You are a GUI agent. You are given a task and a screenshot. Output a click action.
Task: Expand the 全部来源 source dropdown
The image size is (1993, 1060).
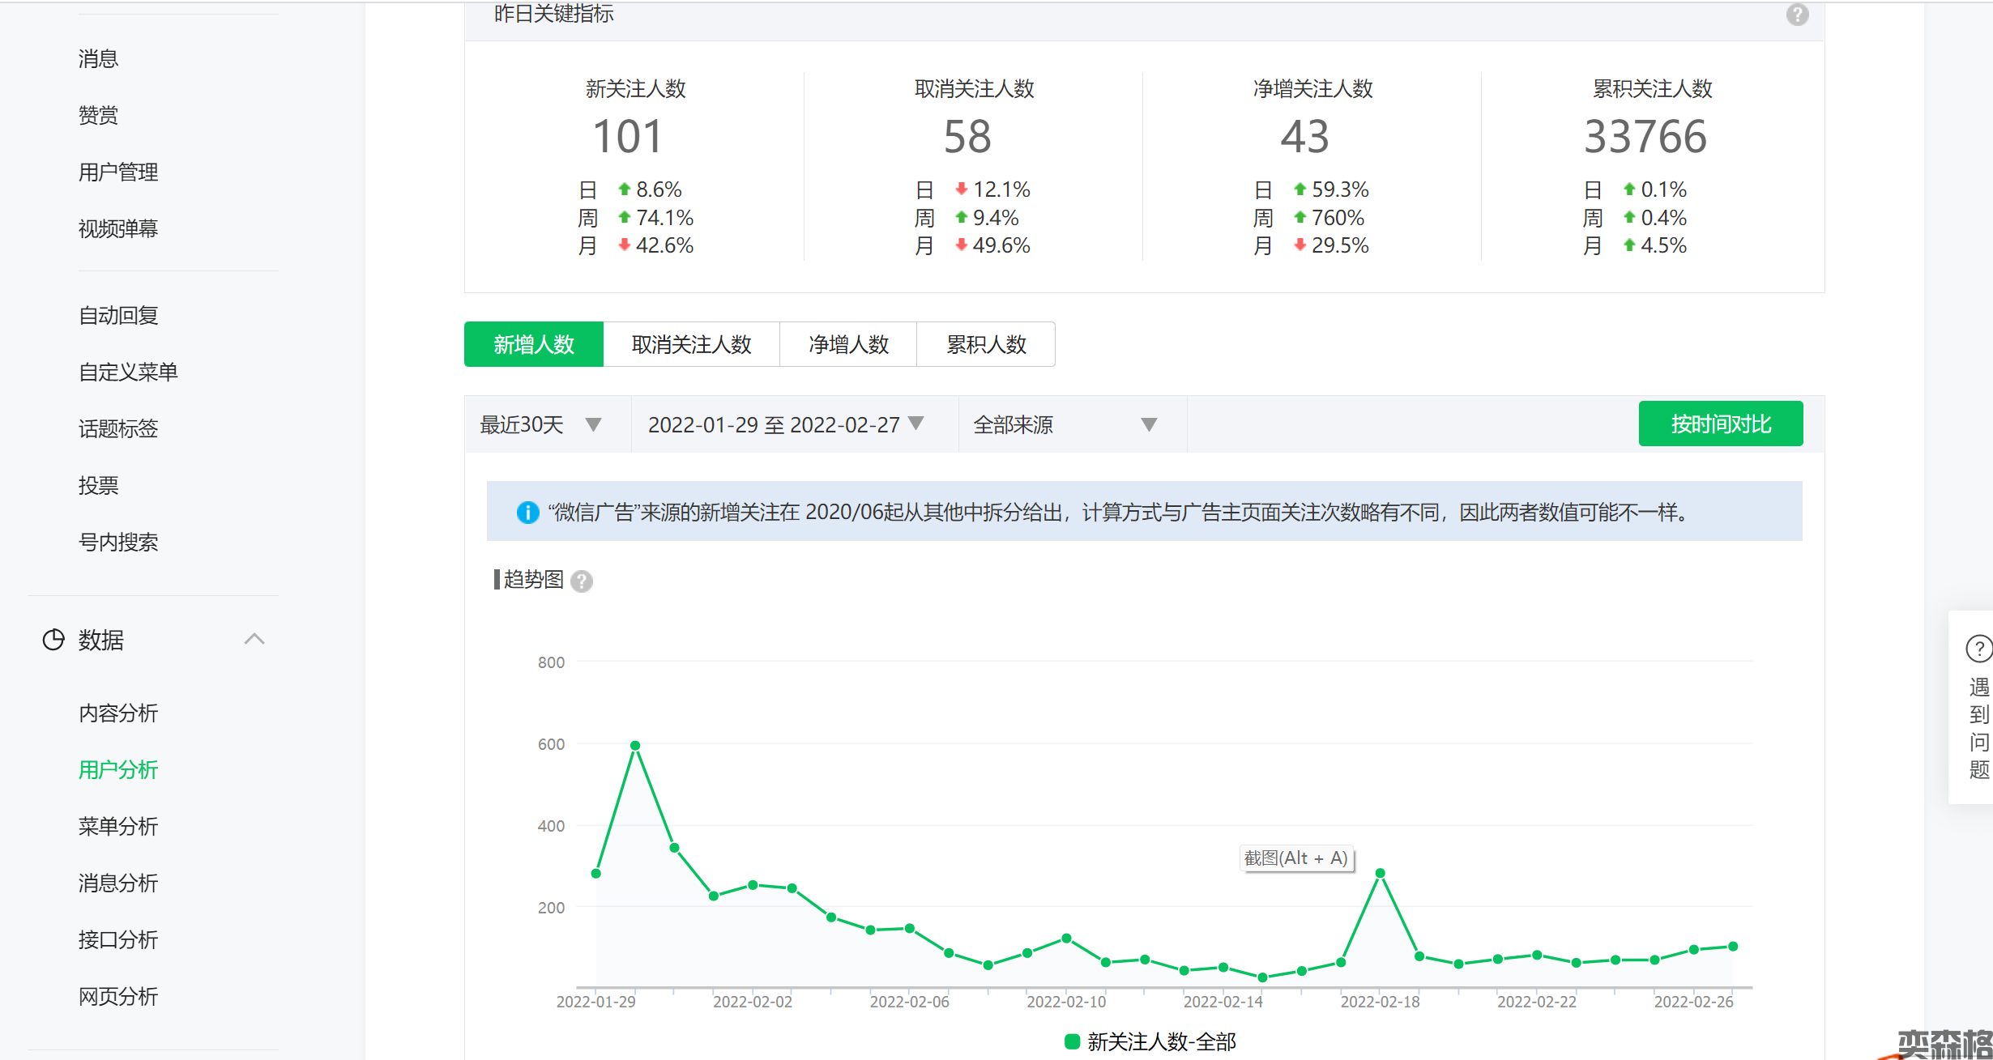1065,424
